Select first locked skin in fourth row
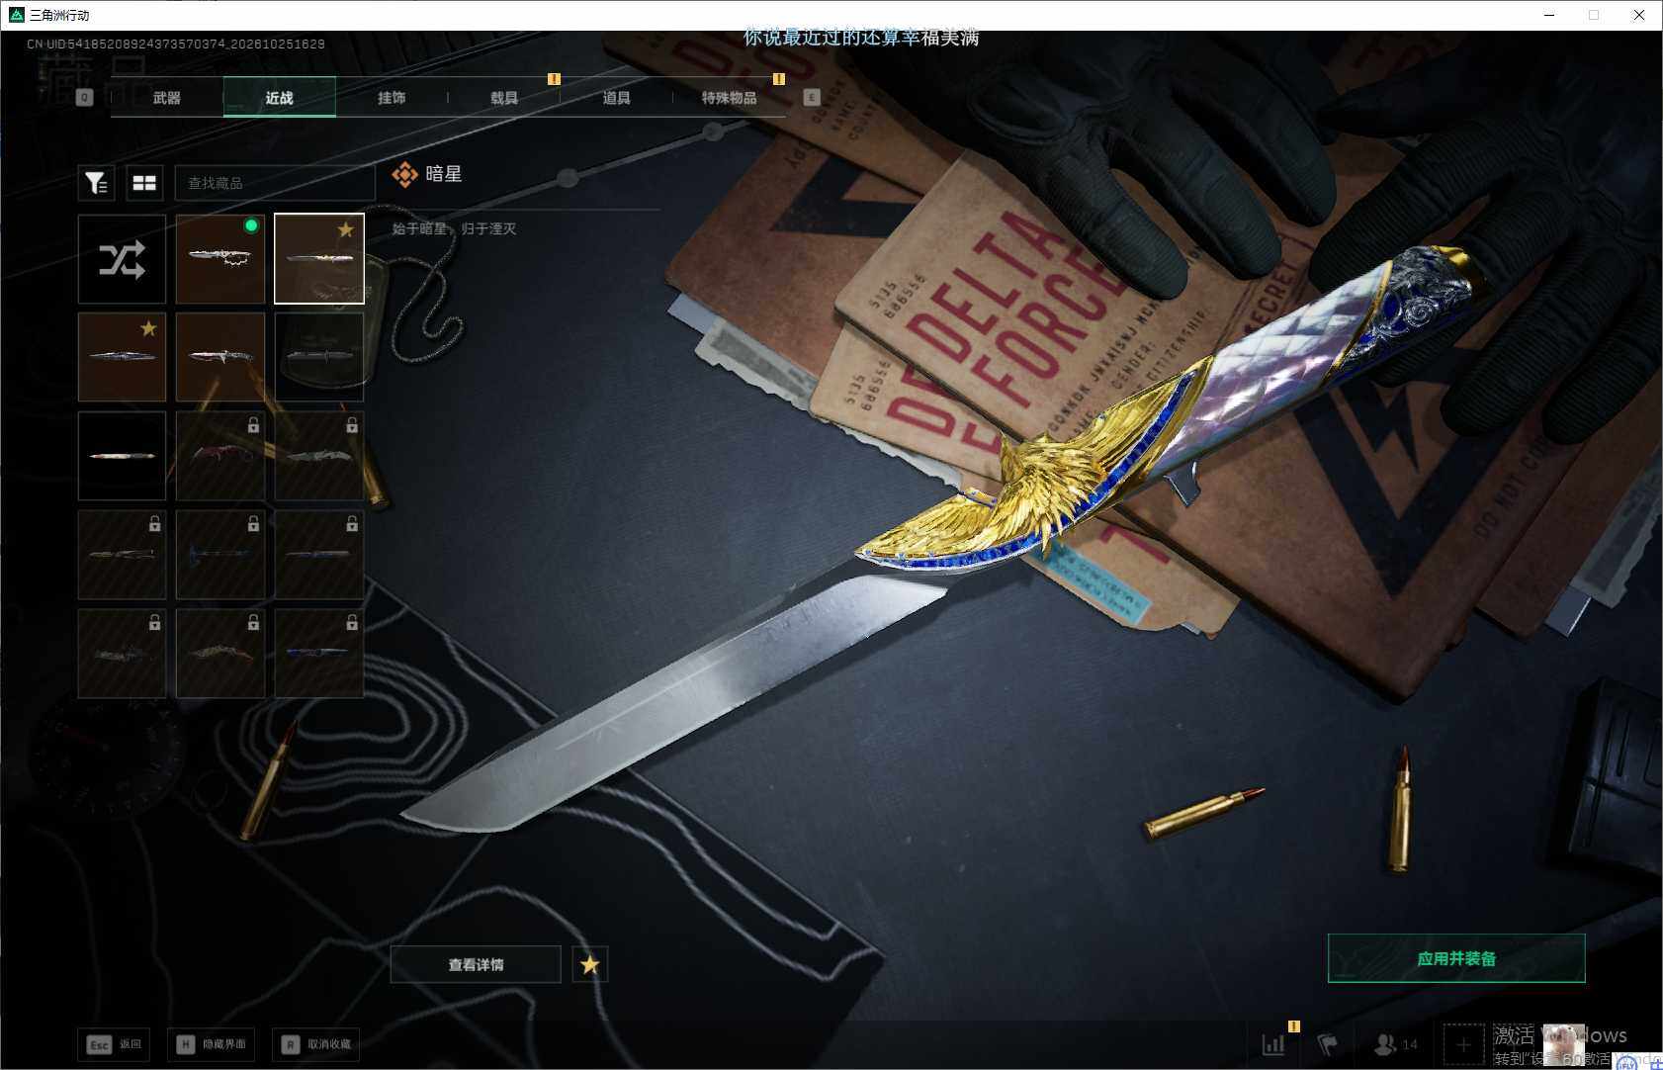This screenshot has height=1070, width=1663. coord(122,555)
